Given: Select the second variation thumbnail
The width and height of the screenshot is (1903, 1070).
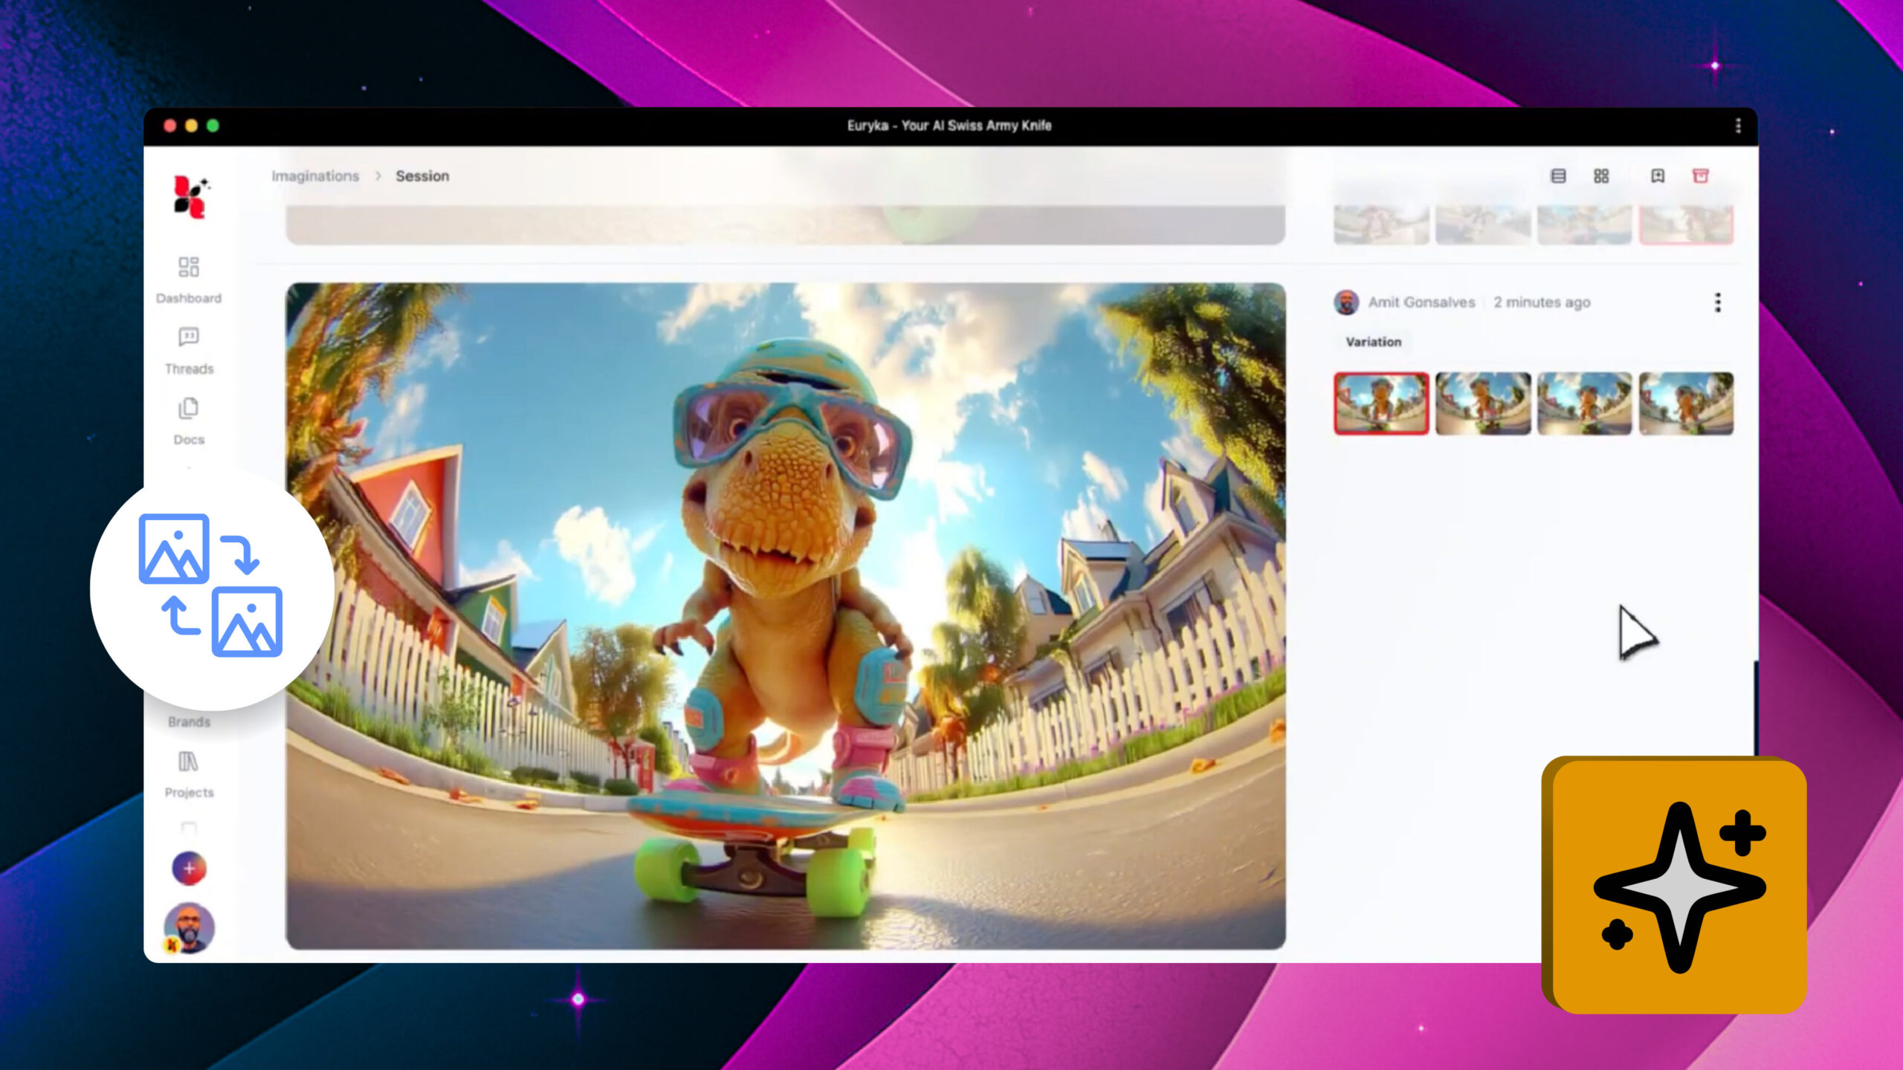Looking at the screenshot, I should (1483, 403).
